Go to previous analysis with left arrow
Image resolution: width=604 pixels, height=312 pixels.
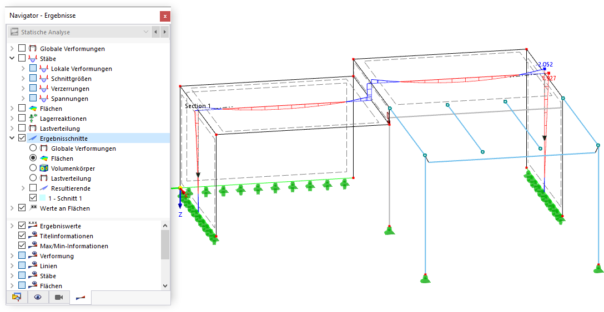tap(155, 32)
